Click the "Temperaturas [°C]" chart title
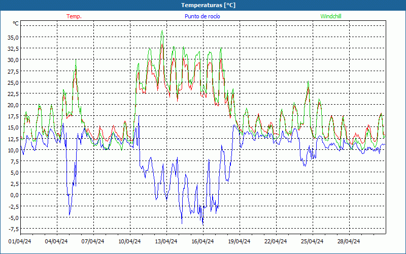Image resolution: width=406 pixels, height=254 pixels. pos(208,5)
